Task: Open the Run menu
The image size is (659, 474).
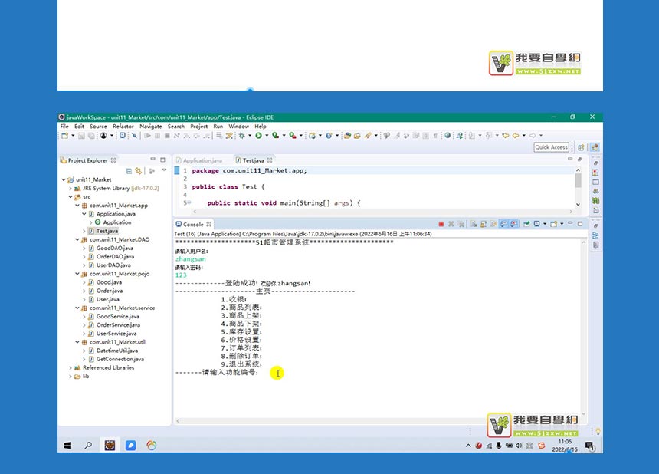Action: (x=218, y=127)
